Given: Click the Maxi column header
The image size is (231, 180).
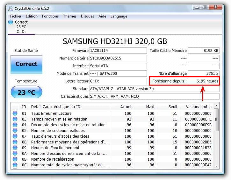Looking at the screenshot, I should (x=145, y=107).
